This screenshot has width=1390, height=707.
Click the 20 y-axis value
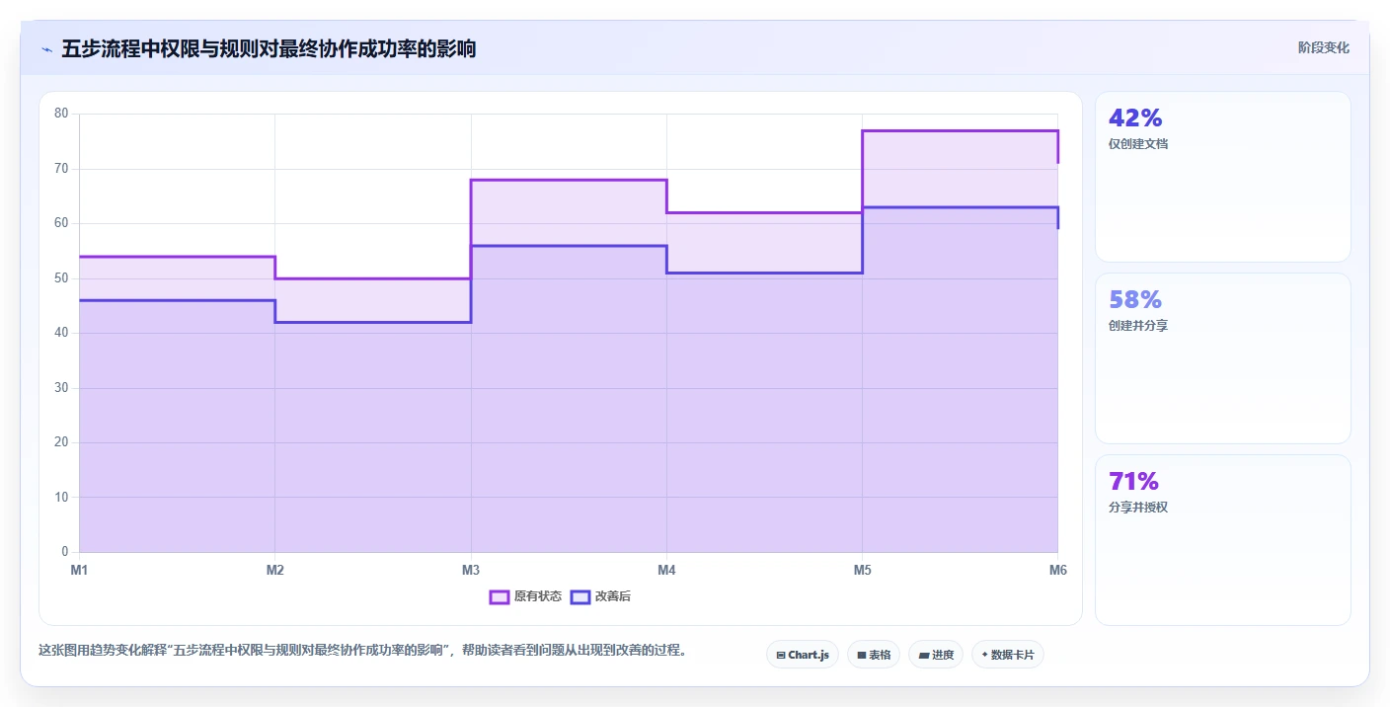point(61,442)
